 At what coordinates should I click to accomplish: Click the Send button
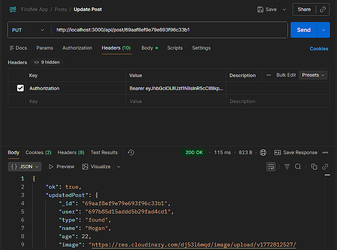coord(304,30)
